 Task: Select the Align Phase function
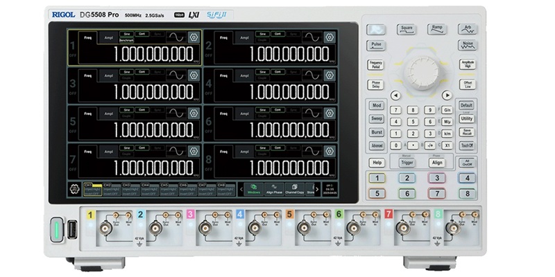(x=274, y=189)
